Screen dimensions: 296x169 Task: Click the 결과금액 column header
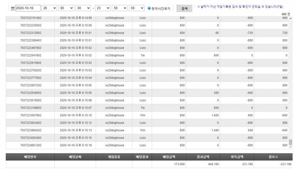pos(203,157)
